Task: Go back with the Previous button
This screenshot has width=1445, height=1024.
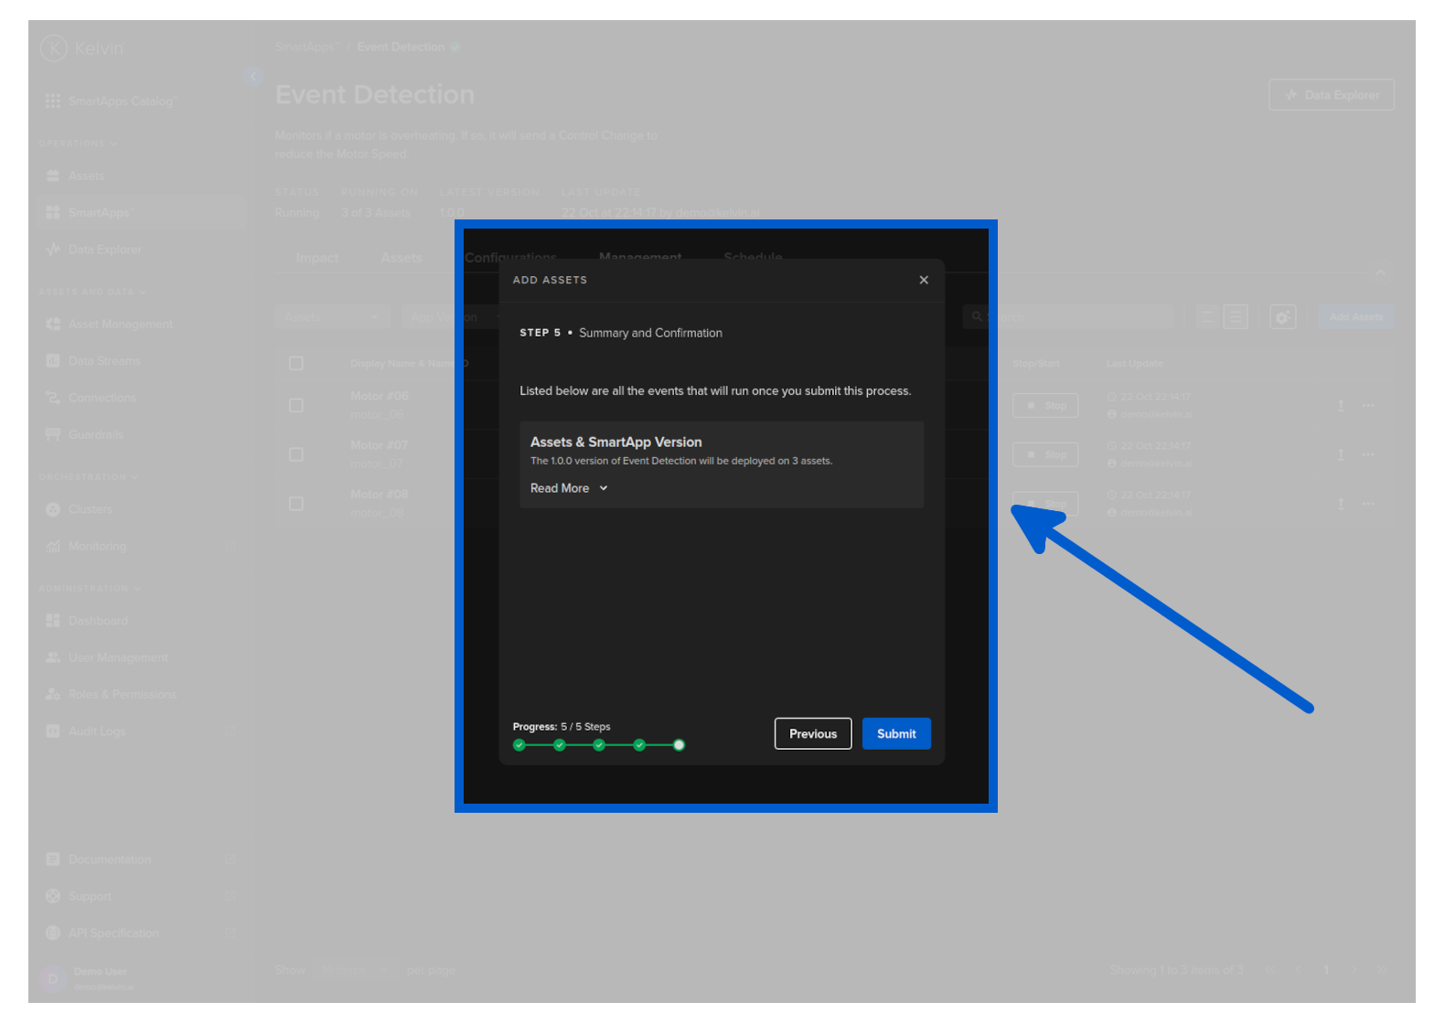Action: pyautogui.click(x=812, y=734)
